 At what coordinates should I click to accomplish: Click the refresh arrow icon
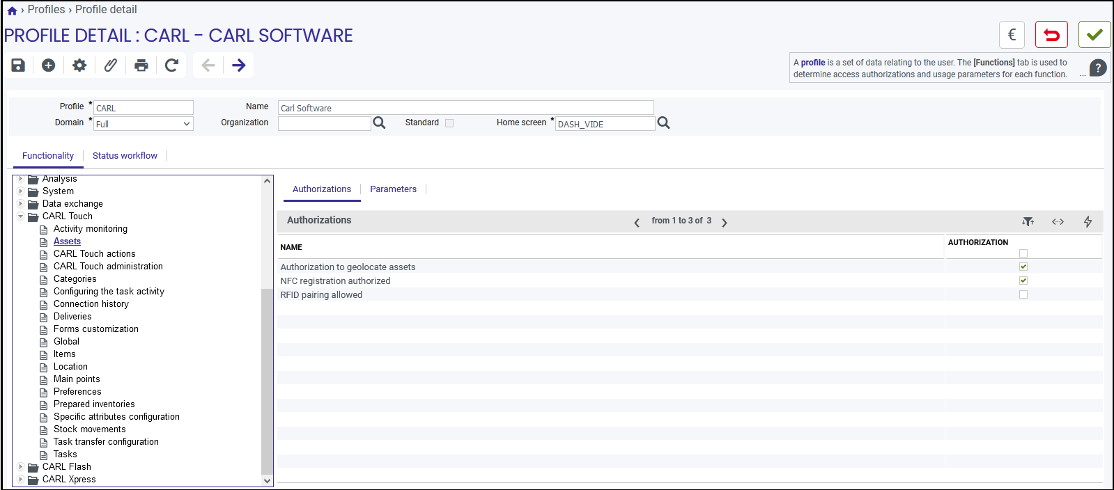pyautogui.click(x=171, y=65)
